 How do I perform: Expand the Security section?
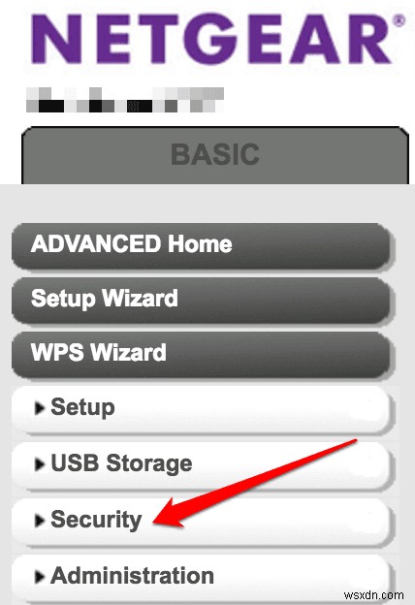[x=201, y=522]
